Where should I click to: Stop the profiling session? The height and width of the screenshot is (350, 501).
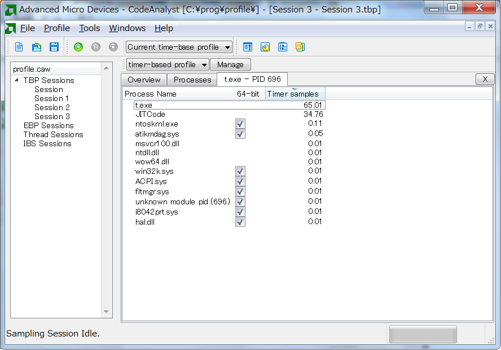coord(112,47)
